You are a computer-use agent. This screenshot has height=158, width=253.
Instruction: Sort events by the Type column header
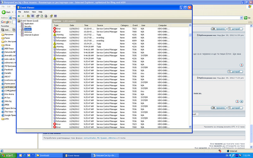(56, 25)
